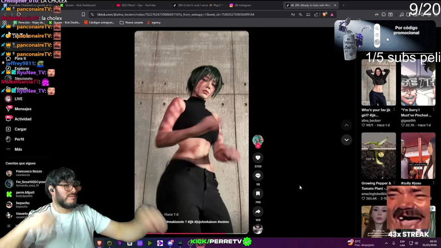Open Brave Rewards triangle icon
This screenshot has width=441, height=248.
pos(332,14)
